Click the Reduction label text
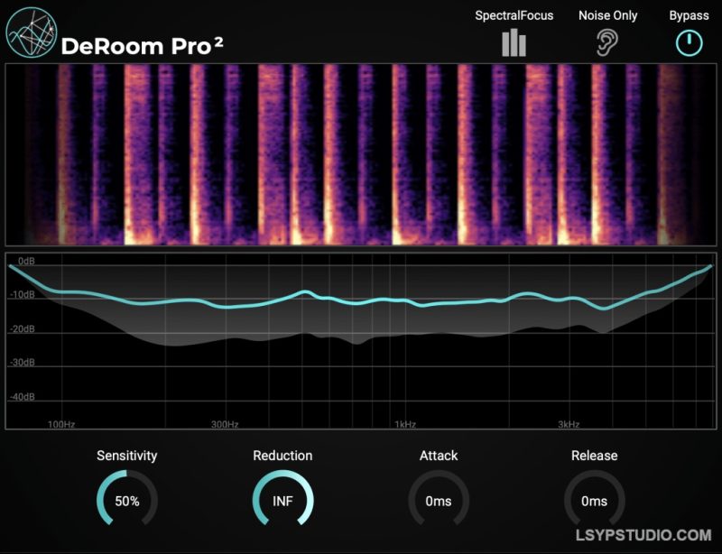 (x=282, y=456)
